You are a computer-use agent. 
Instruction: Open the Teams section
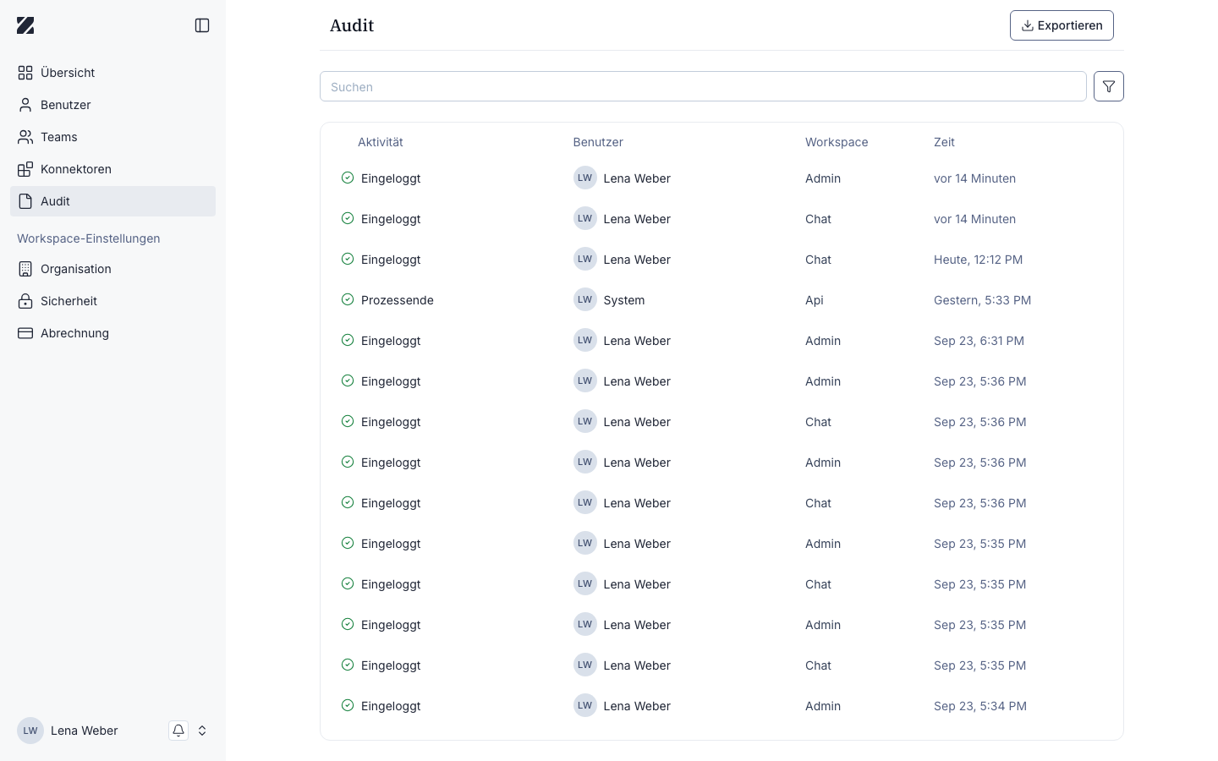[x=112, y=137]
